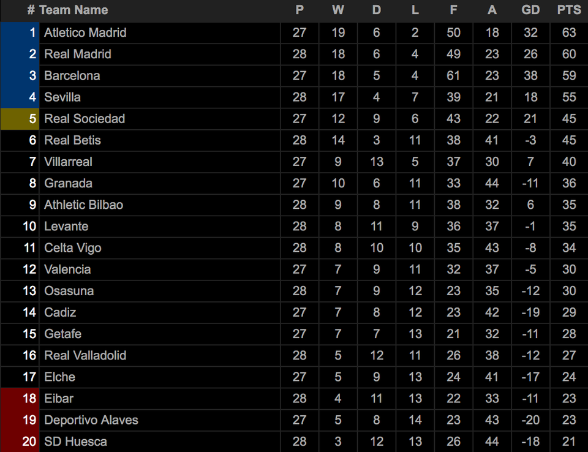
Task: Click blue position 1 rank cell
Action: point(20,32)
